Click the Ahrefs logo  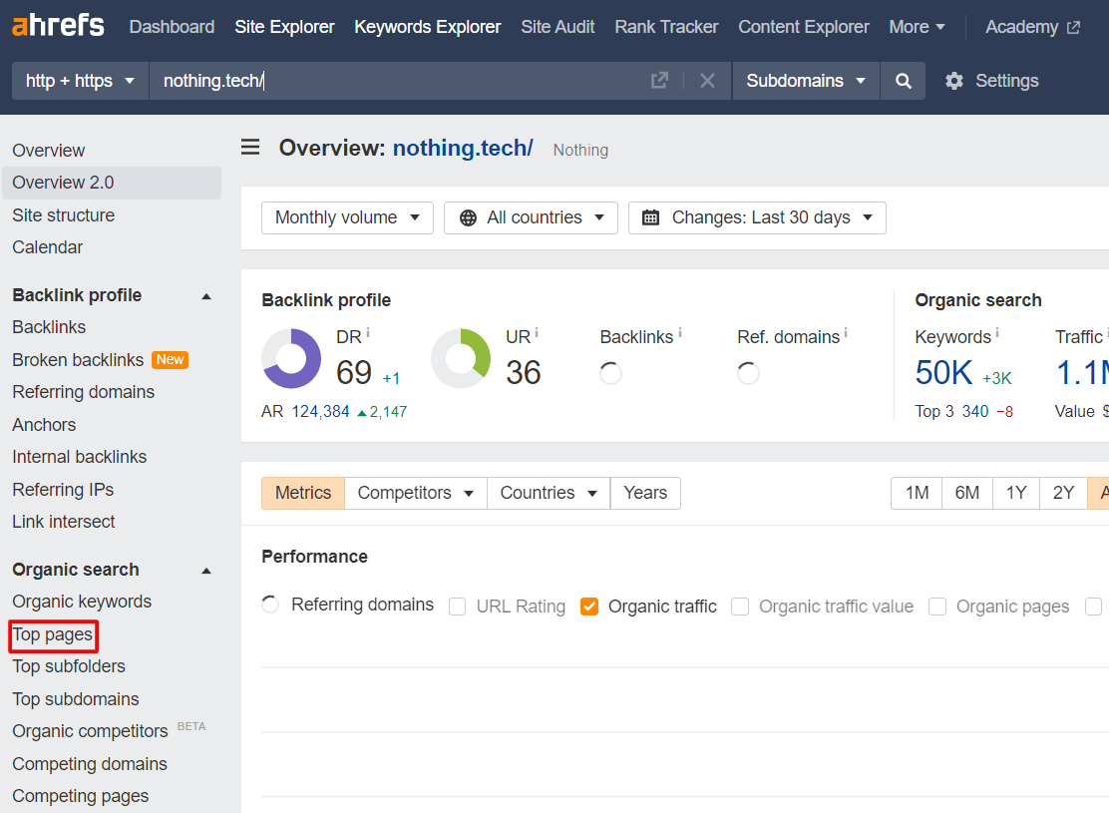tap(58, 26)
